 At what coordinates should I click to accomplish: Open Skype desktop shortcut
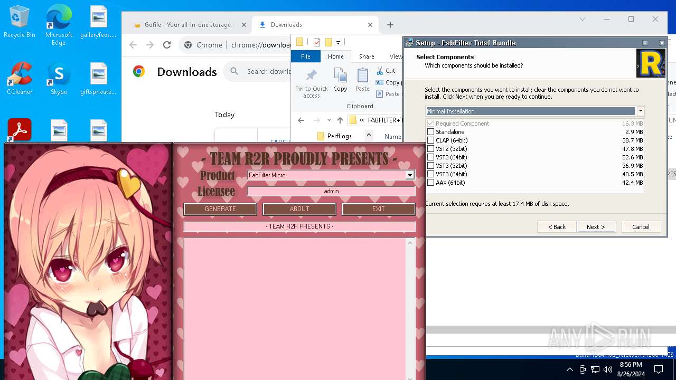[x=59, y=79]
